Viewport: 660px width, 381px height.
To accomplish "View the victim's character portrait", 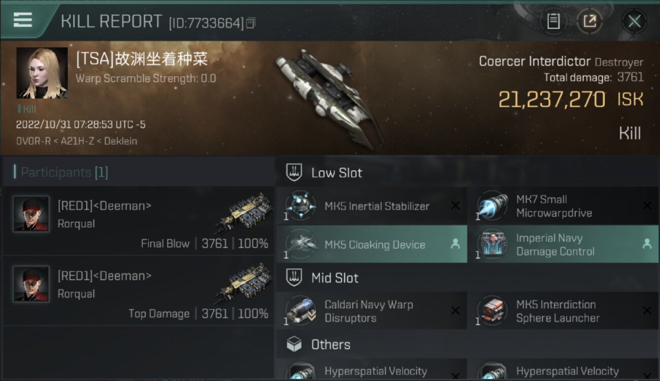I will click(42, 73).
